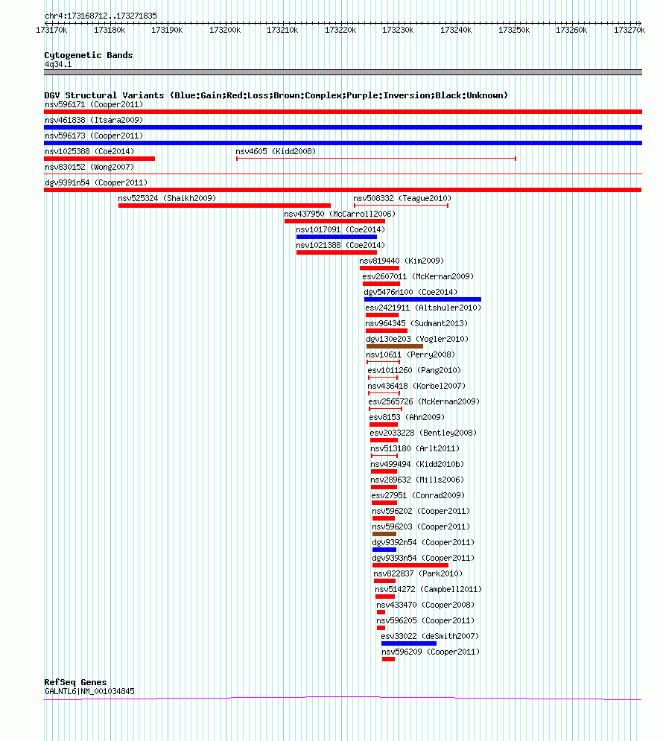Image resolution: width=663 pixels, height=741 pixels.
Task: Click esv33022 (deSmith2007) label
Action: (430, 635)
